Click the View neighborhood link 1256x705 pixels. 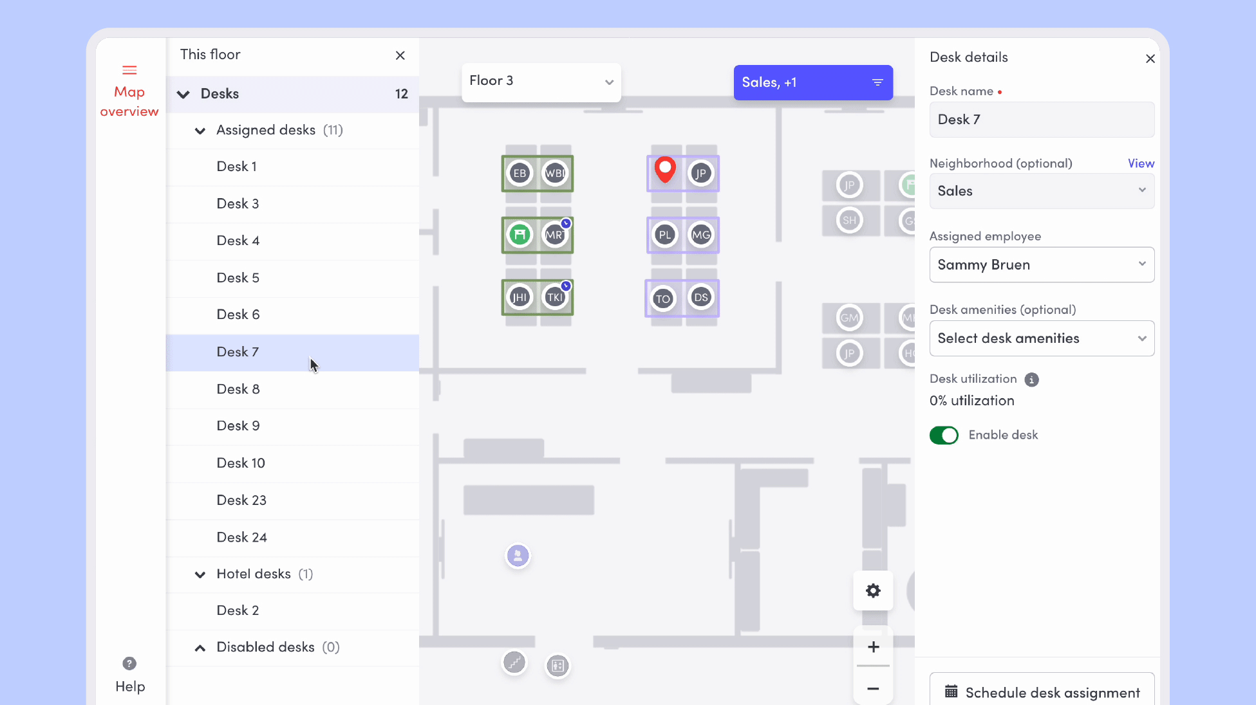[1140, 163]
